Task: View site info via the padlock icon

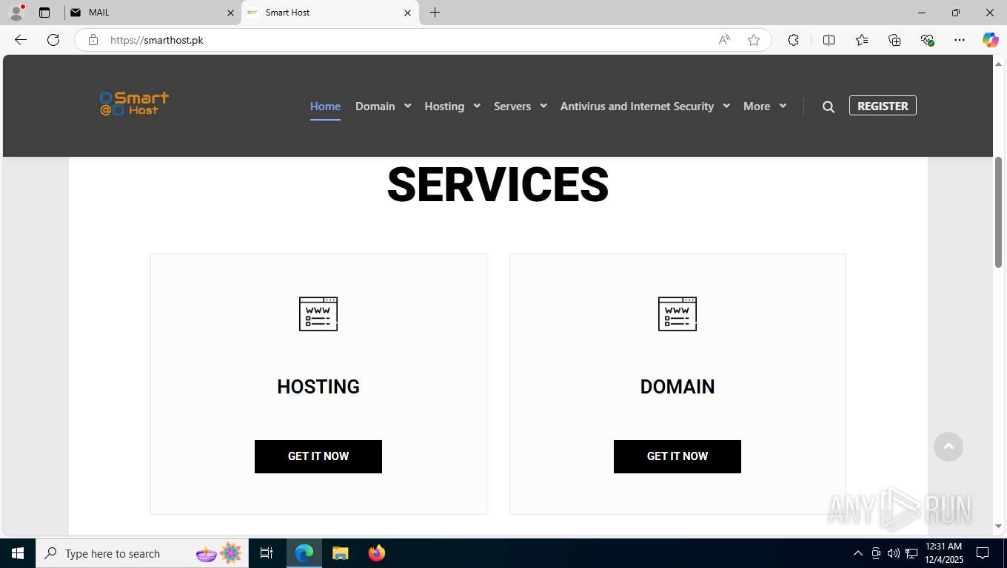Action: 93,40
